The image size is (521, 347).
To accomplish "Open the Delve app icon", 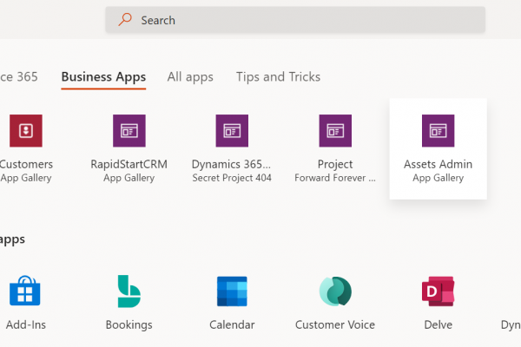I will (439, 291).
